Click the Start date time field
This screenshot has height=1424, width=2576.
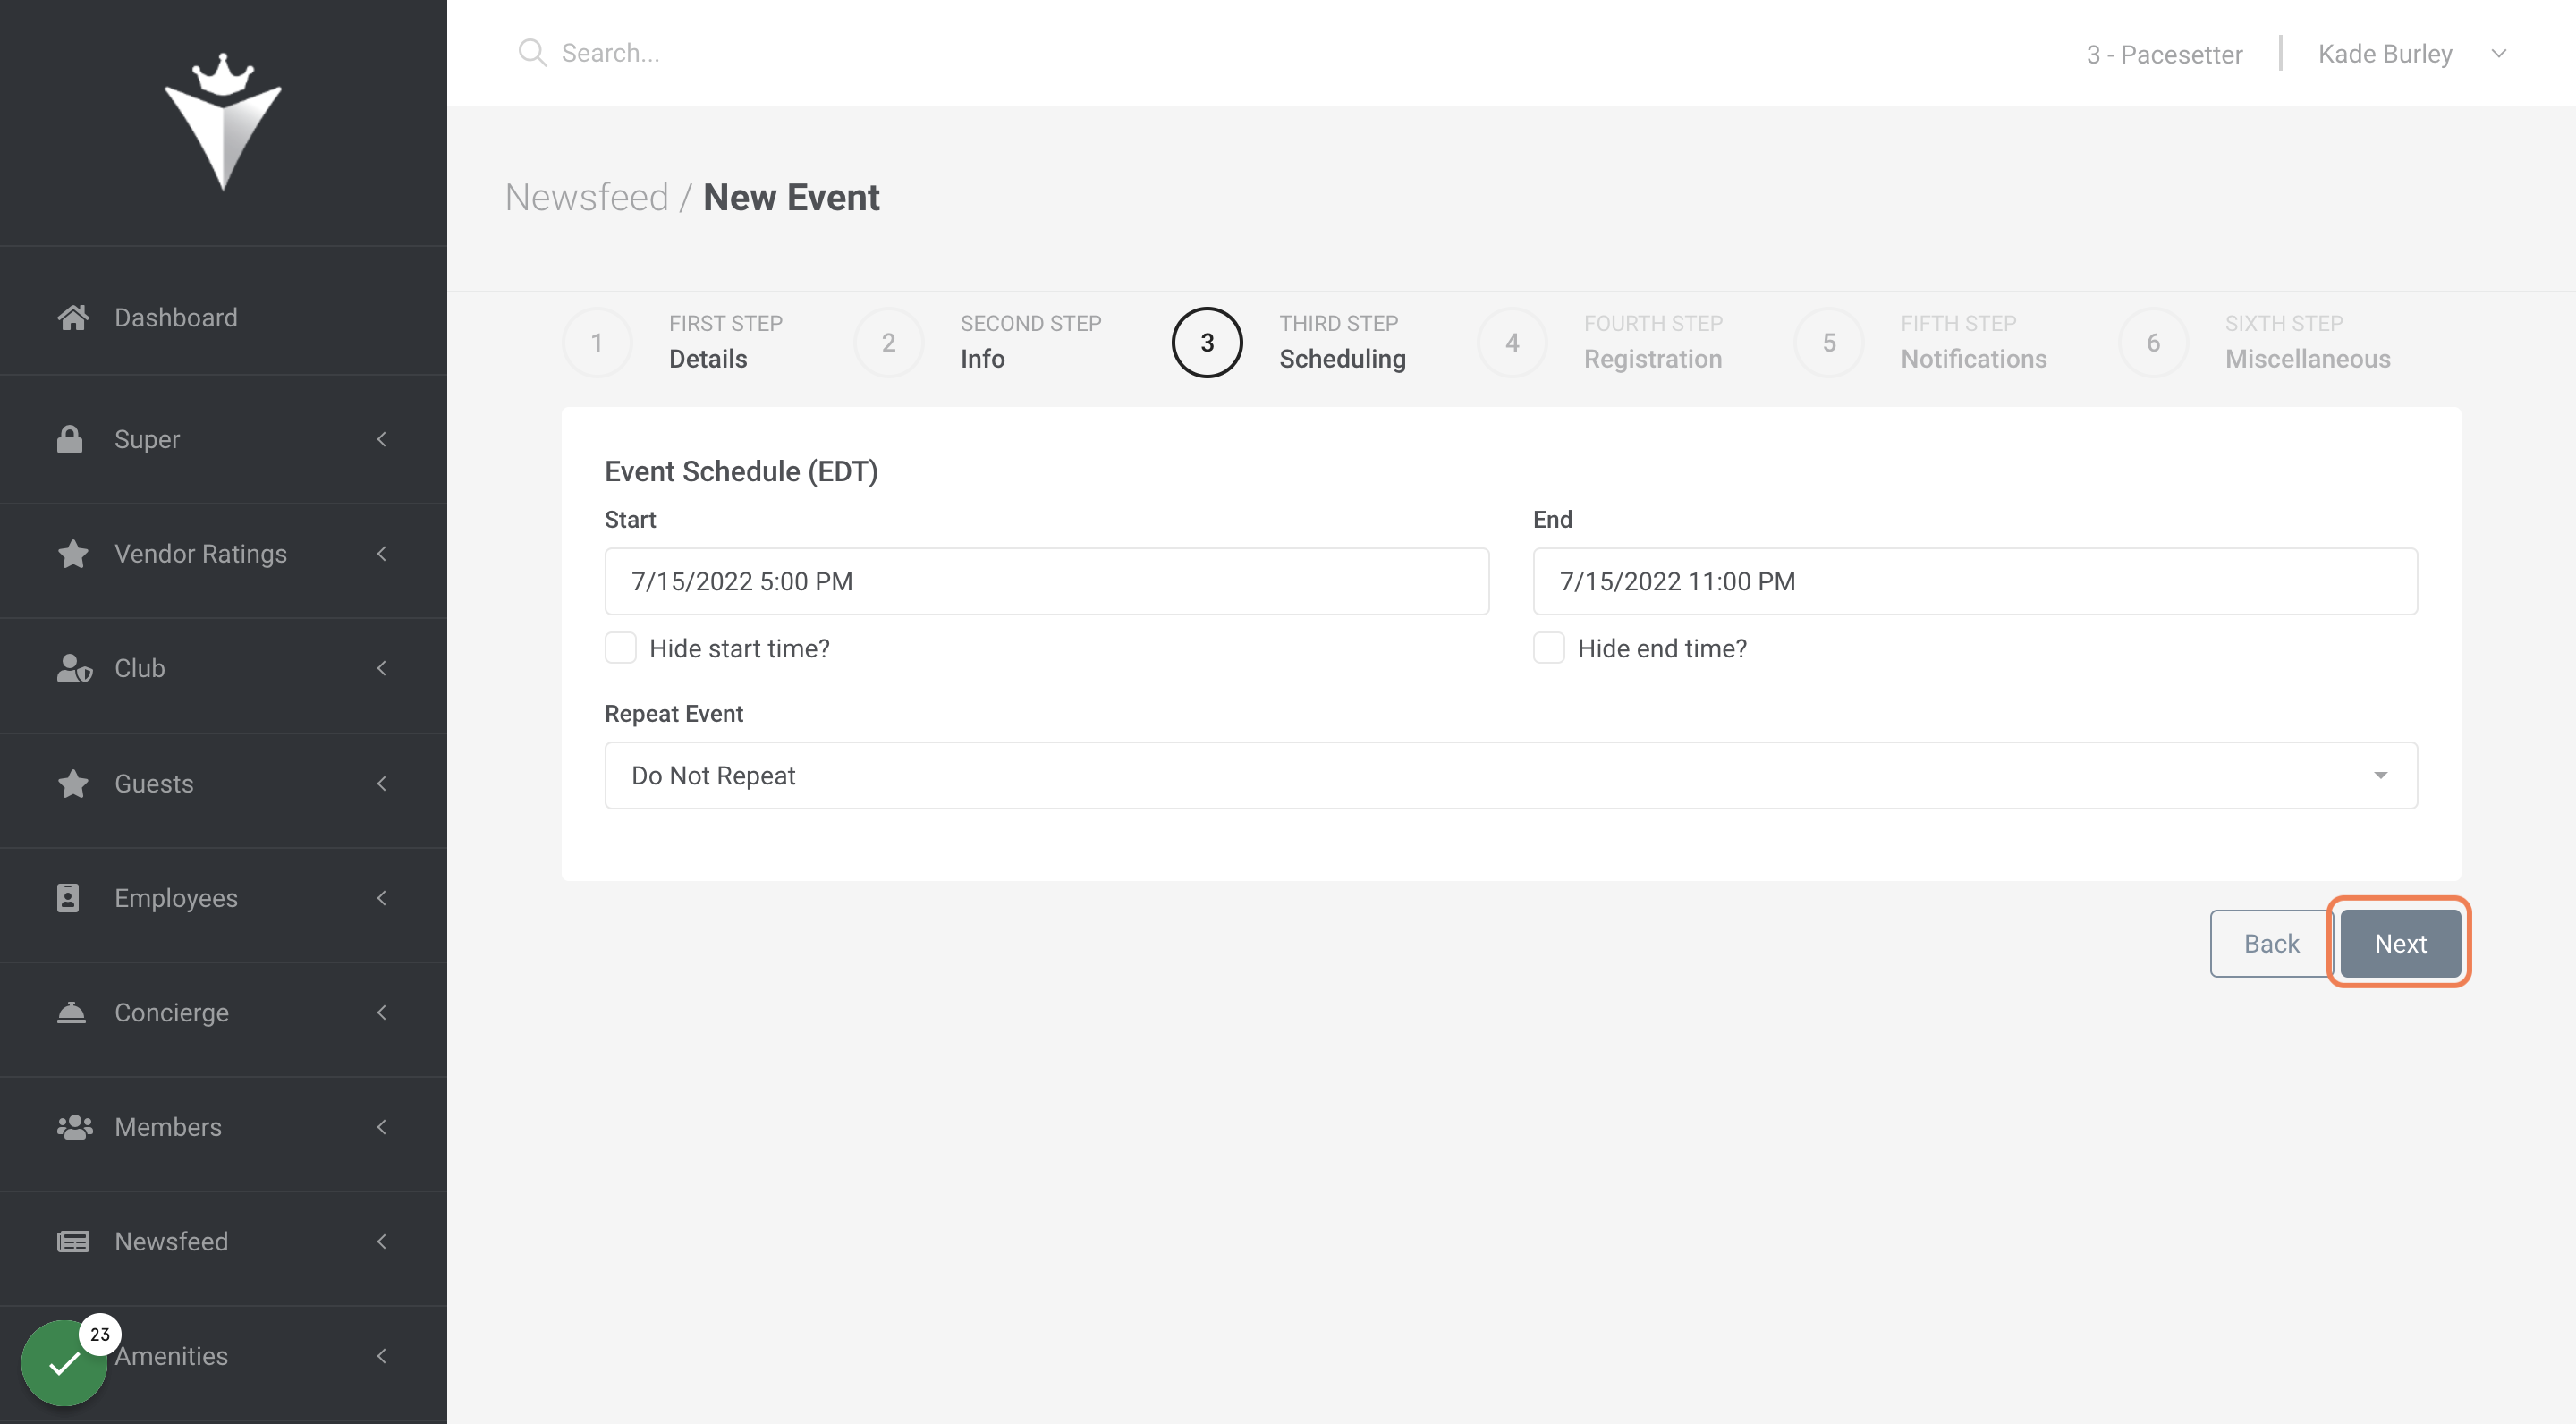[x=1046, y=581]
